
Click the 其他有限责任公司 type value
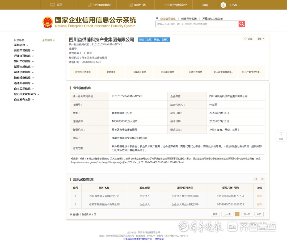pyautogui.click(x=122, y=113)
